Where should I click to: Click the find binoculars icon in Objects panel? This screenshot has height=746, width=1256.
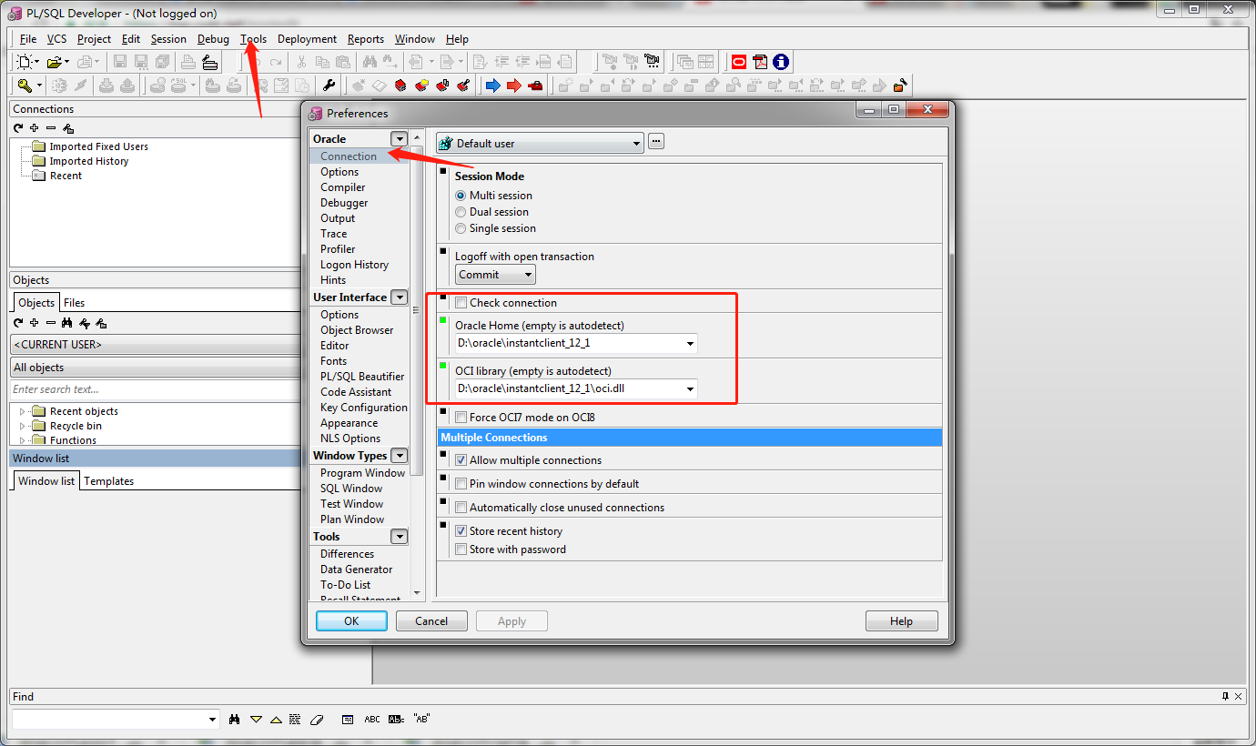67,323
